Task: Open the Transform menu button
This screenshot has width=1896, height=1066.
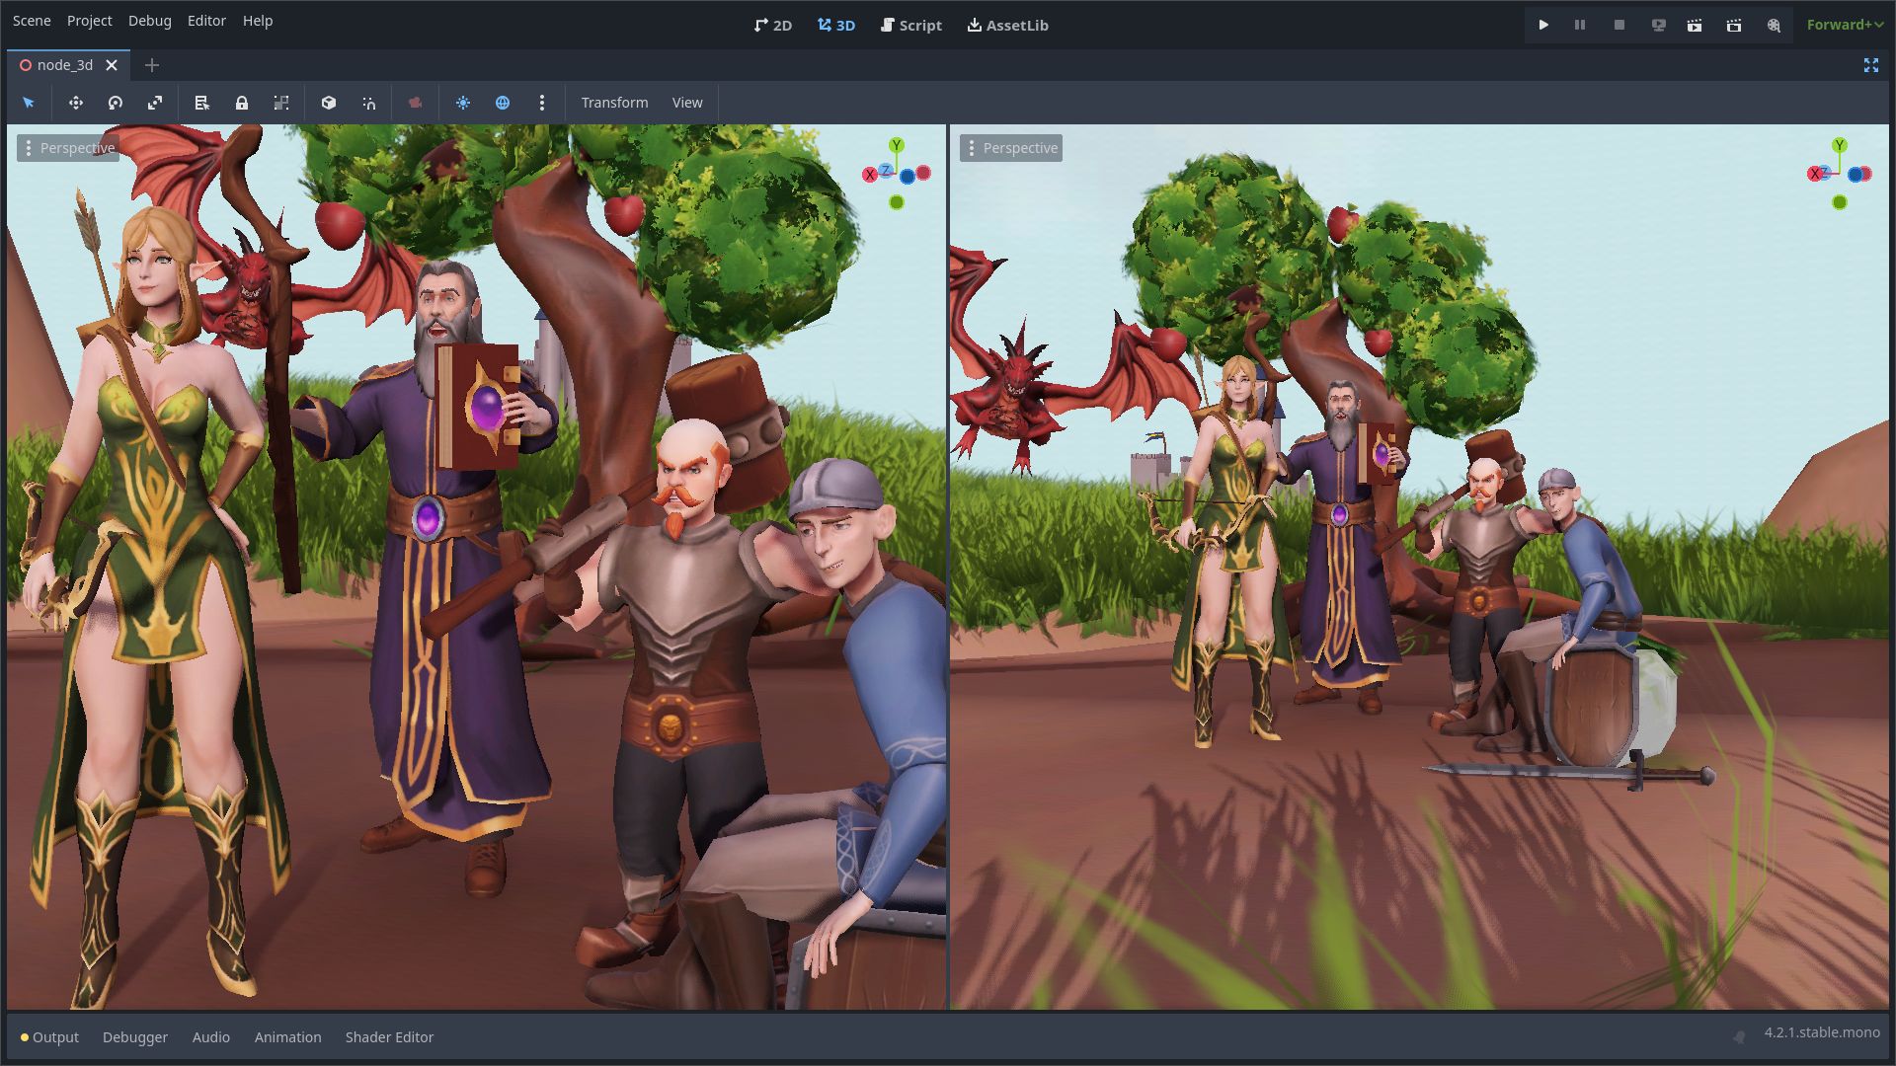Action: tap(614, 103)
